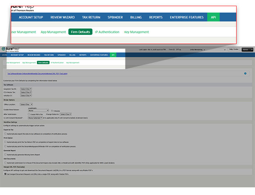
Task: Open the Leadsheets dropdown showing None
Action: click(x=38, y=110)
